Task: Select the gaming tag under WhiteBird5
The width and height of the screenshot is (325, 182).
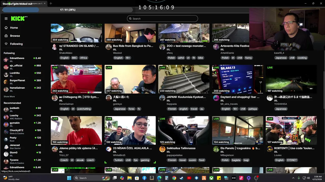Action: tap(145, 160)
